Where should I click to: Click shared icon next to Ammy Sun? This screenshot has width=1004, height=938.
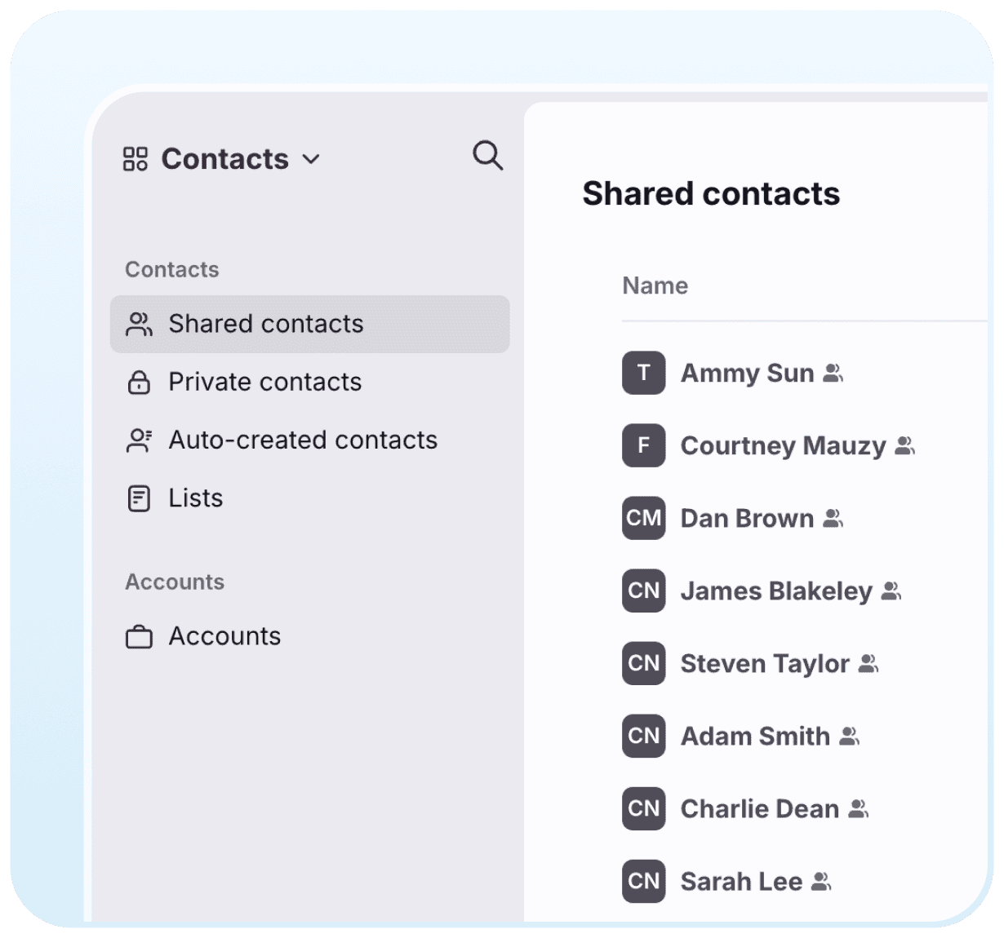pyautogui.click(x=833, y=373)
